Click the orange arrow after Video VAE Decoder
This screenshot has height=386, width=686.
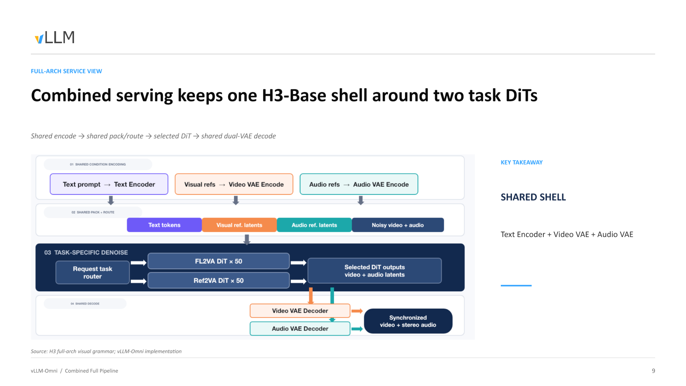point(357,311)
